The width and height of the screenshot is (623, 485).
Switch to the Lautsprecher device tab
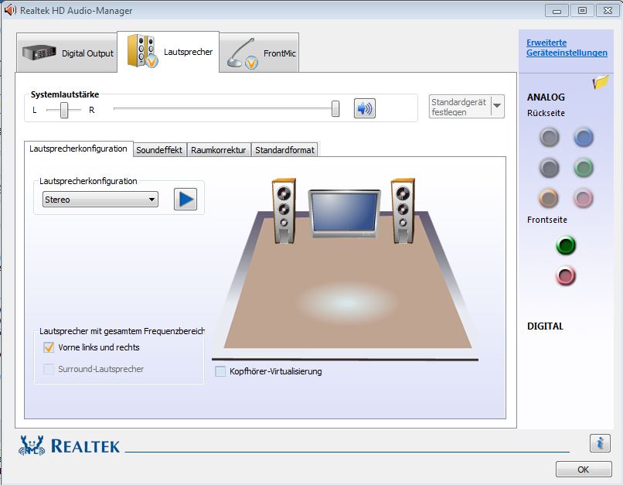point(168,52)
